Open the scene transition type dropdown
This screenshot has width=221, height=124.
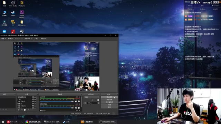coord(92,97)
